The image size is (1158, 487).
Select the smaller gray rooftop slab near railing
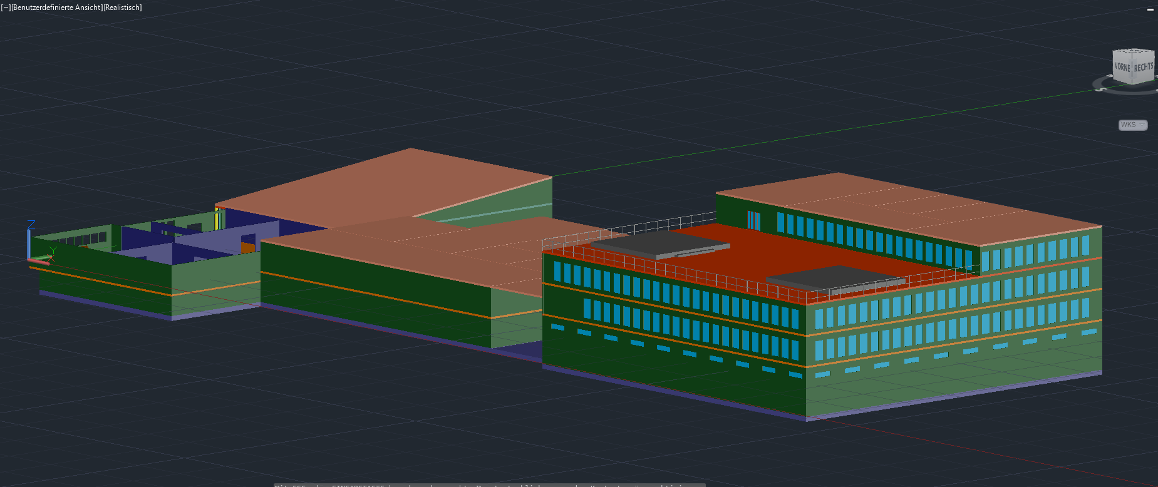coord(827,277)
